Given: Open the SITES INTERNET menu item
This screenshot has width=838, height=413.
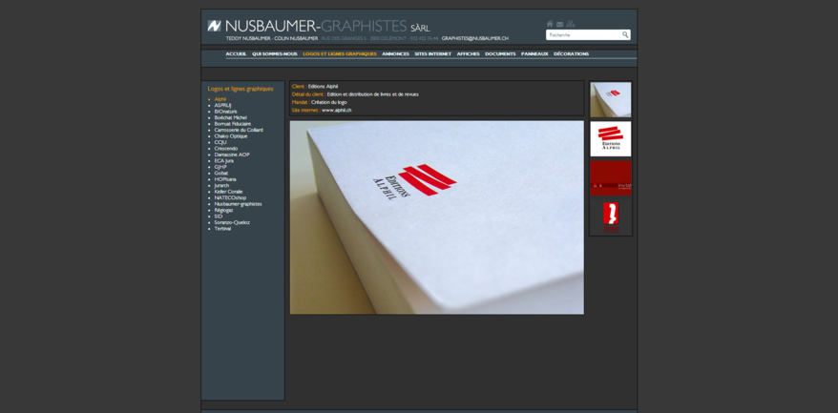Looking at the screenshot, I should click(433, 54).
